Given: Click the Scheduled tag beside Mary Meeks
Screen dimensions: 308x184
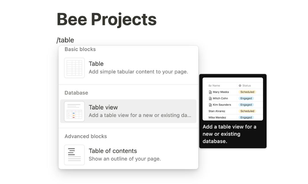Looking at the screenshot, I should [247, 92].
